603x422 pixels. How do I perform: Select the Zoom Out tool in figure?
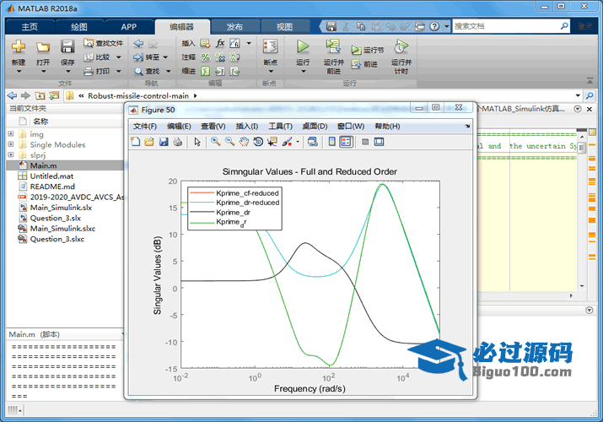click(x=230, y=142)
